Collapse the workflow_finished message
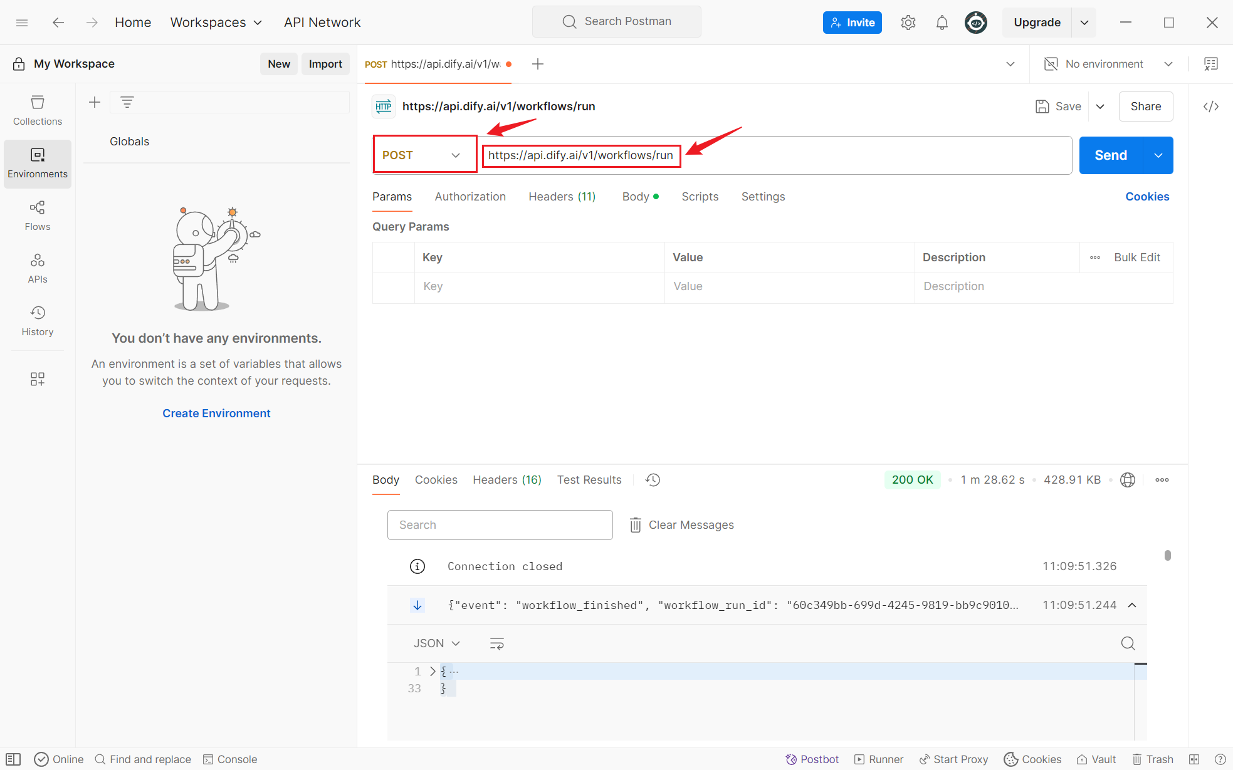This screenshot has width=1233, height=770. 1132,605
